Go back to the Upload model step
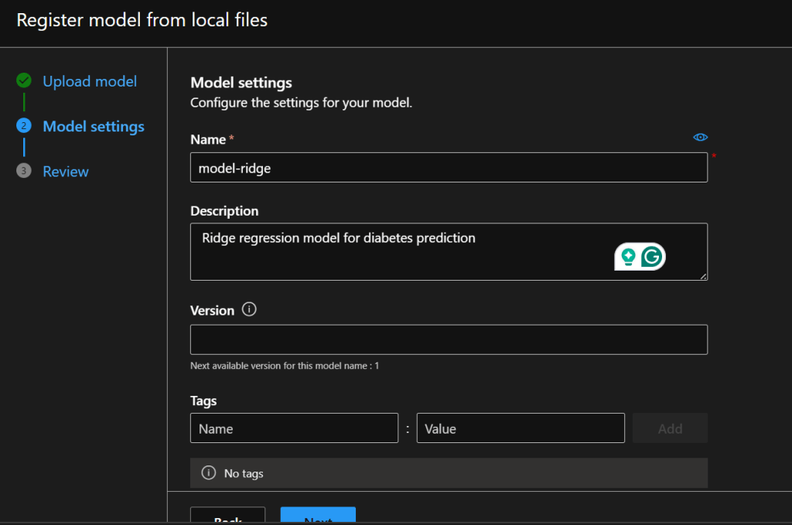792x525 pixels. pos(90,81)
